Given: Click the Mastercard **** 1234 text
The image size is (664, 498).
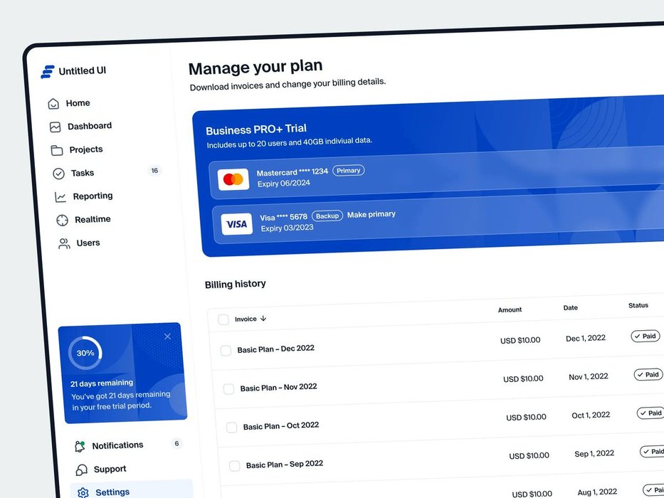Looking at the screenshot, I should pyautogui.click(x=293, y=172).
